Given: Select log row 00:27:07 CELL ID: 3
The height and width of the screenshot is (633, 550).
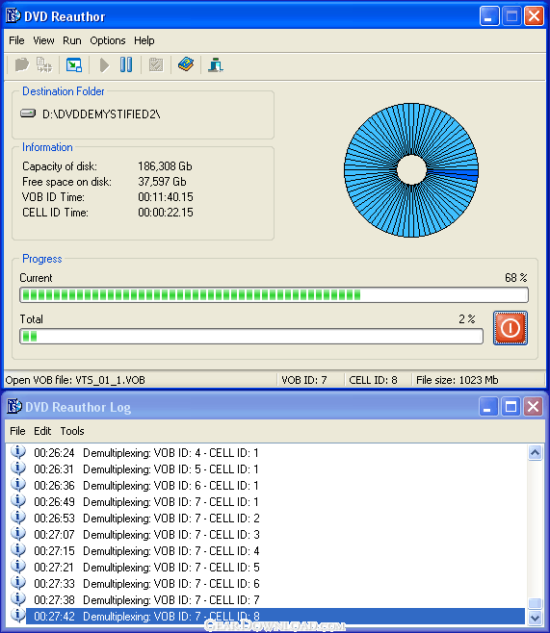Looking at the screenshot, I should [x=275, y=535].
